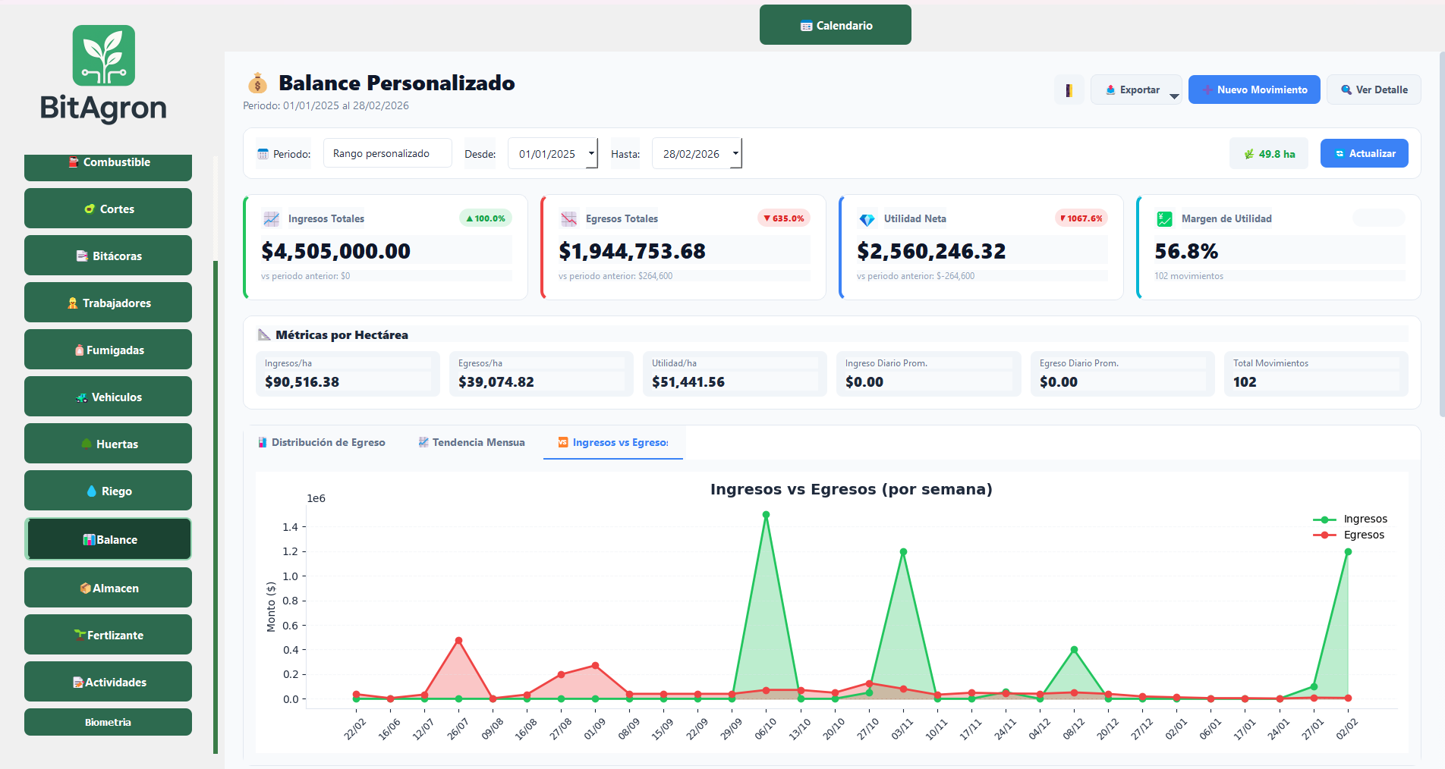Click the BitAgron leaf logo
The image size is (1445, 769).
click(104, 55)
